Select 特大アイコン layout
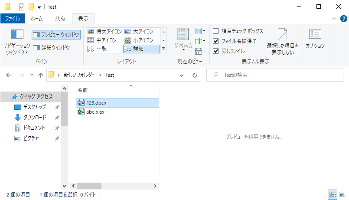 (x=104, y=31)
